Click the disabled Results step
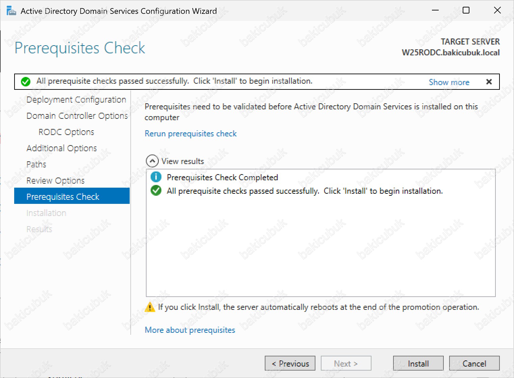This screenshot has width=514, height=378. point(39,229)
